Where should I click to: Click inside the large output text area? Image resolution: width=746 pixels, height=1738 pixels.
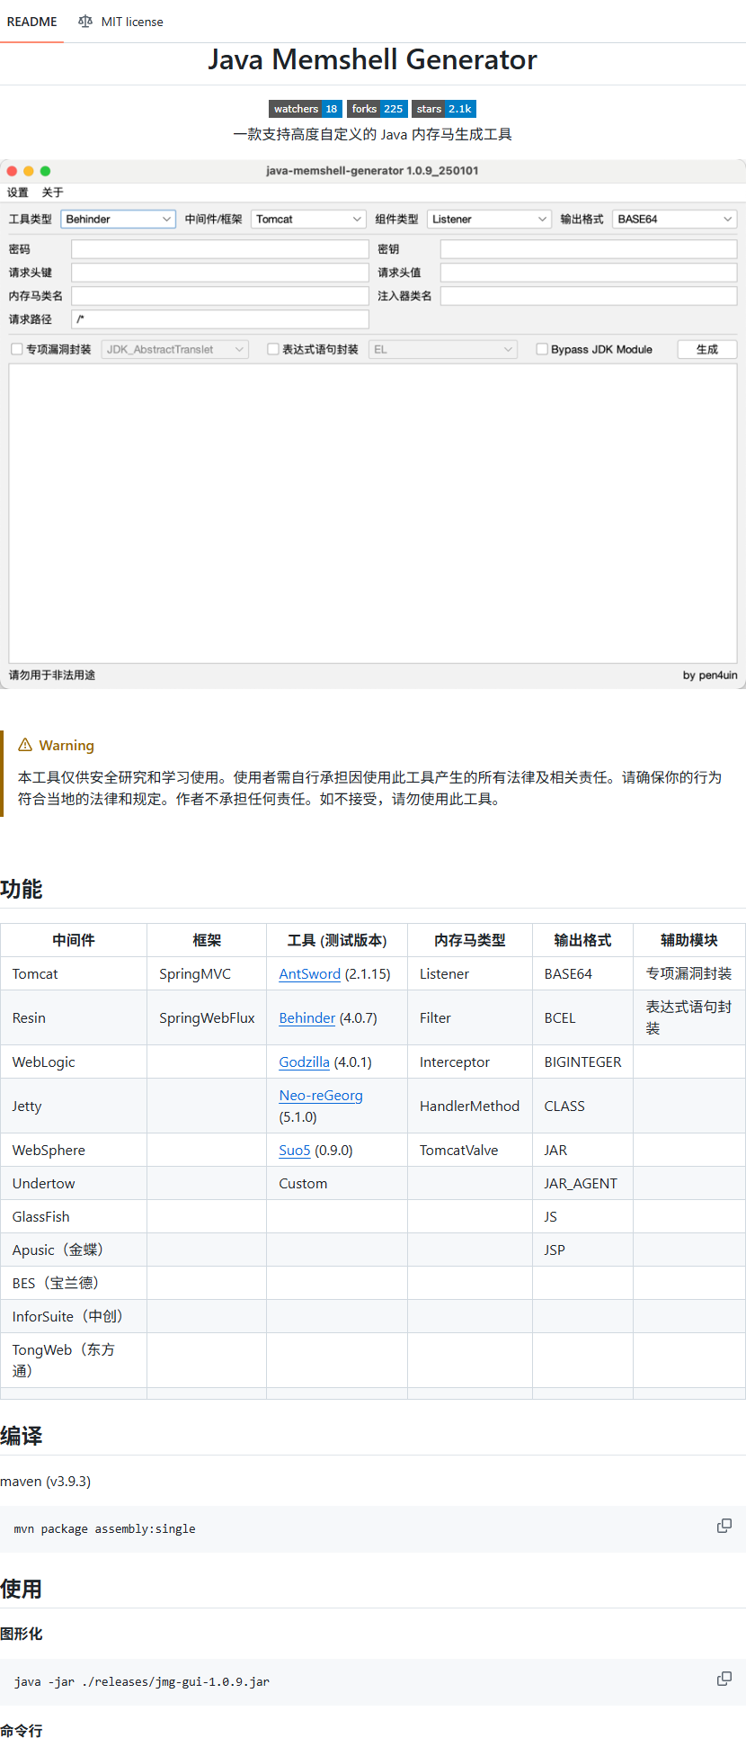point(373,514)
